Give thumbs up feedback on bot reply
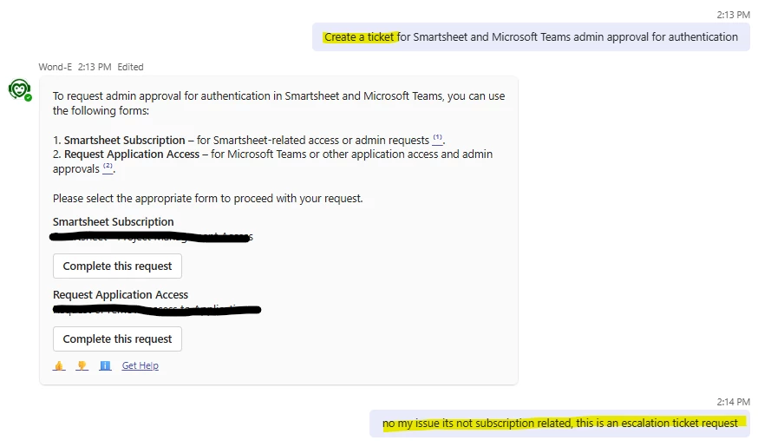The height and width of the screenshot is (447, 758). coord(59,365)
